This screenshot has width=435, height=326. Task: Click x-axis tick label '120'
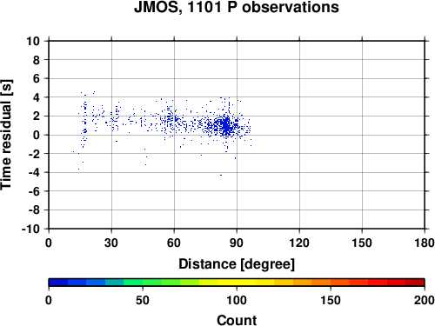click(299, 243)
